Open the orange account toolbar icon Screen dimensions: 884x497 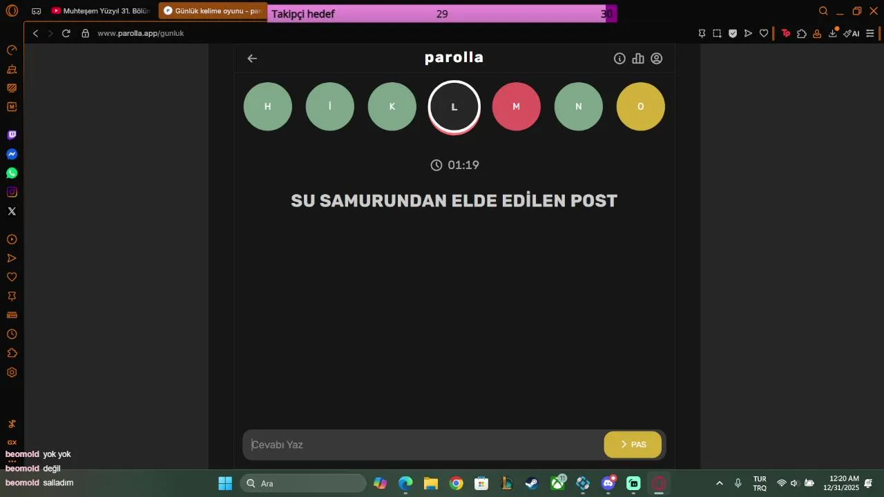coord(817,33)
